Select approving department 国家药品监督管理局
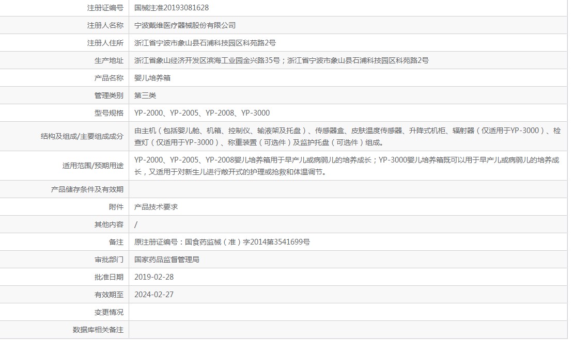The width and height of the screenshot is (574, 340). 166,260
